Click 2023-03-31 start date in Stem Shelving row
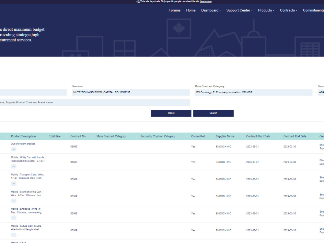The height and width of the screenshot is (243, 324). [x=252, y=196]
